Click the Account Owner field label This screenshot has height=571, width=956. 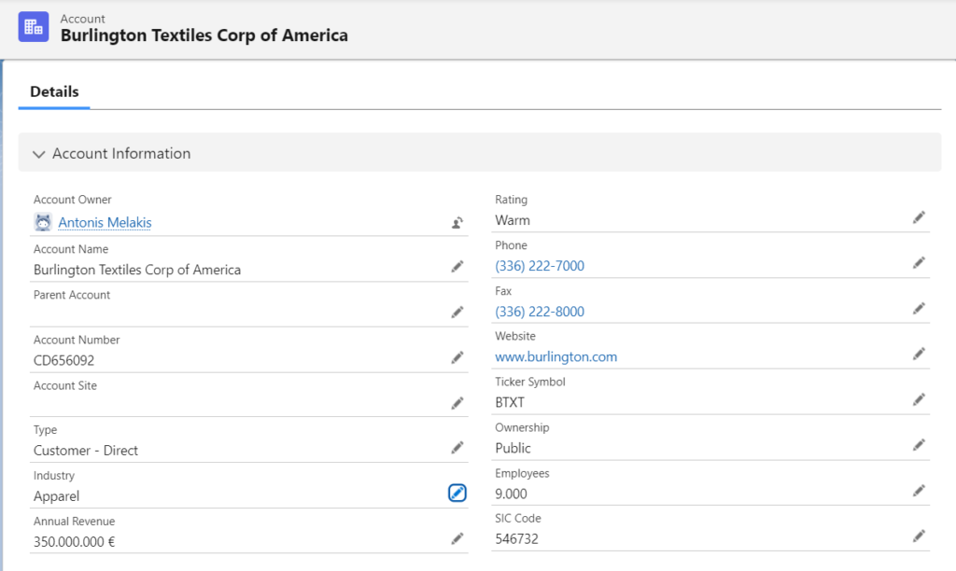(73, 200)
